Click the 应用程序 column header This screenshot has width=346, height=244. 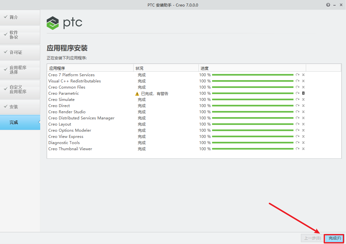pyautogui.click(x=57, y=68)
